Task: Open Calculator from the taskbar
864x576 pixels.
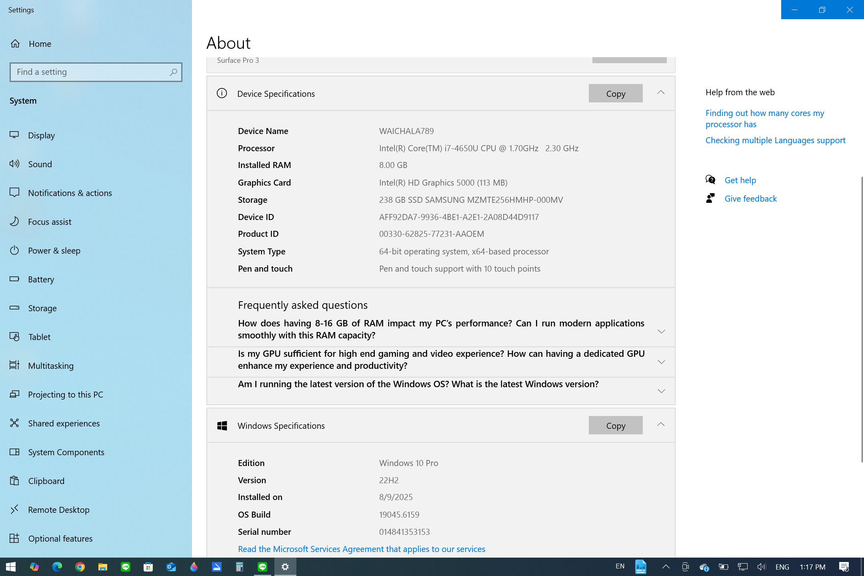Action: (x=240, y=567)
